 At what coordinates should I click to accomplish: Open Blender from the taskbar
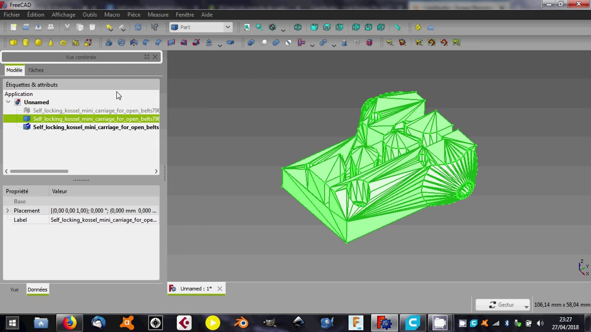coord(241,323)
